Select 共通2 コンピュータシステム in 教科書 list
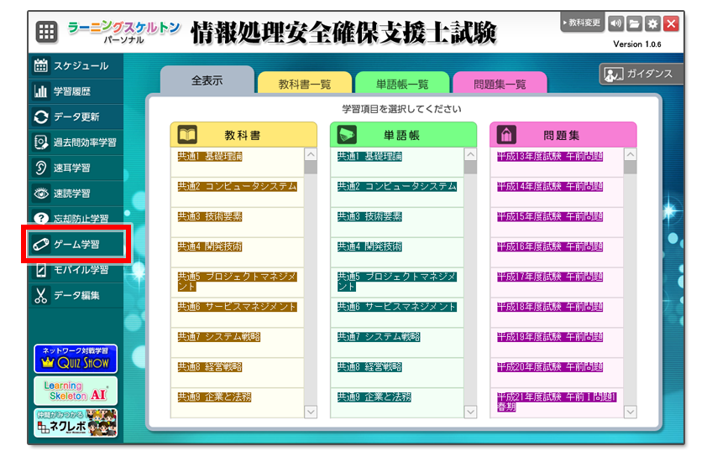 click(x=237, y=192)
